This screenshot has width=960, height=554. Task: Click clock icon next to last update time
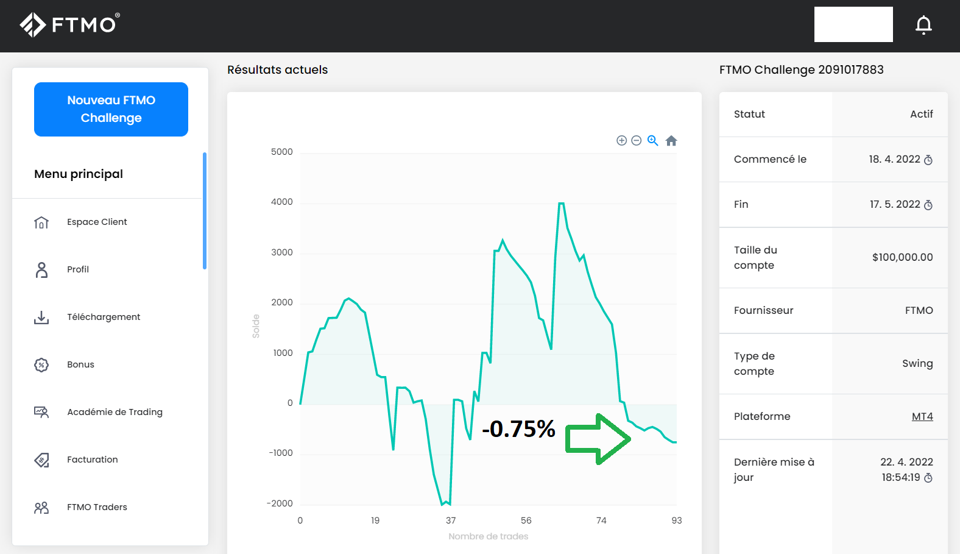click(928, 478)
